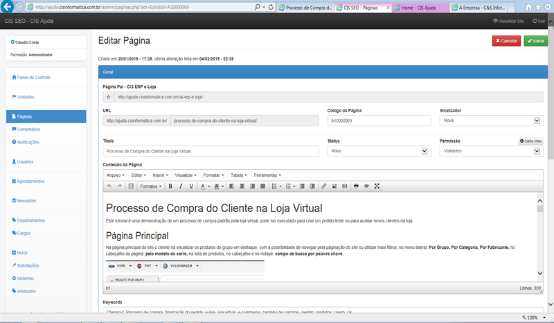This screenshot has width=554, height=323.
Task: Click the Código da Página field
Action: click(x=379, y=121)
